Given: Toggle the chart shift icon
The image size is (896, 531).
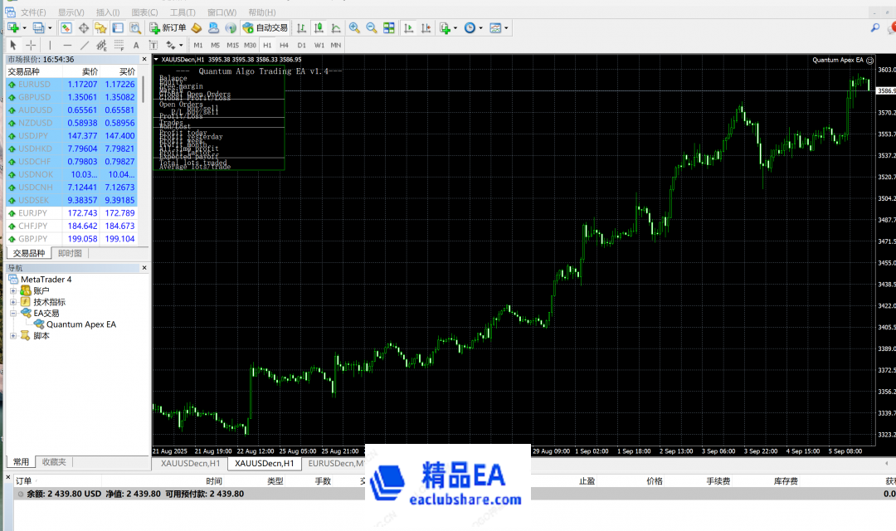Looking at the screenshot, I should (x=425, y=27).
